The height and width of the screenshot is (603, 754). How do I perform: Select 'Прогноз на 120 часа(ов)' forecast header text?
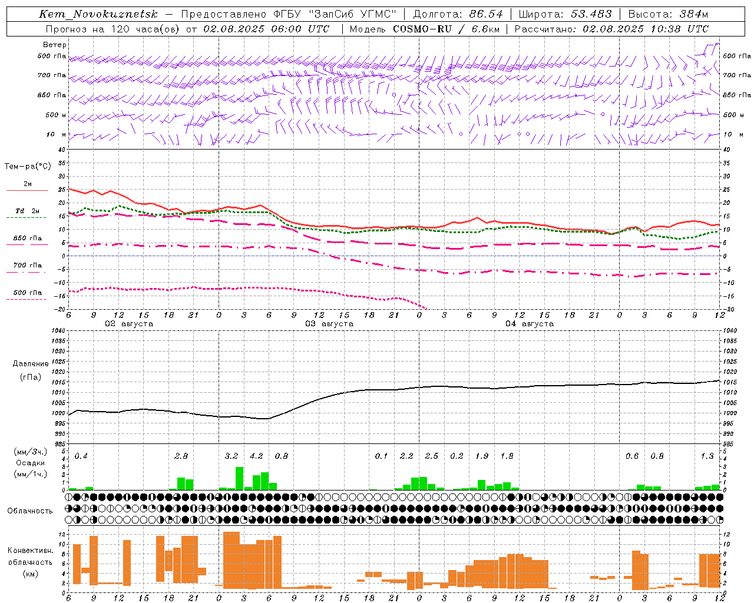pos(113,29)
